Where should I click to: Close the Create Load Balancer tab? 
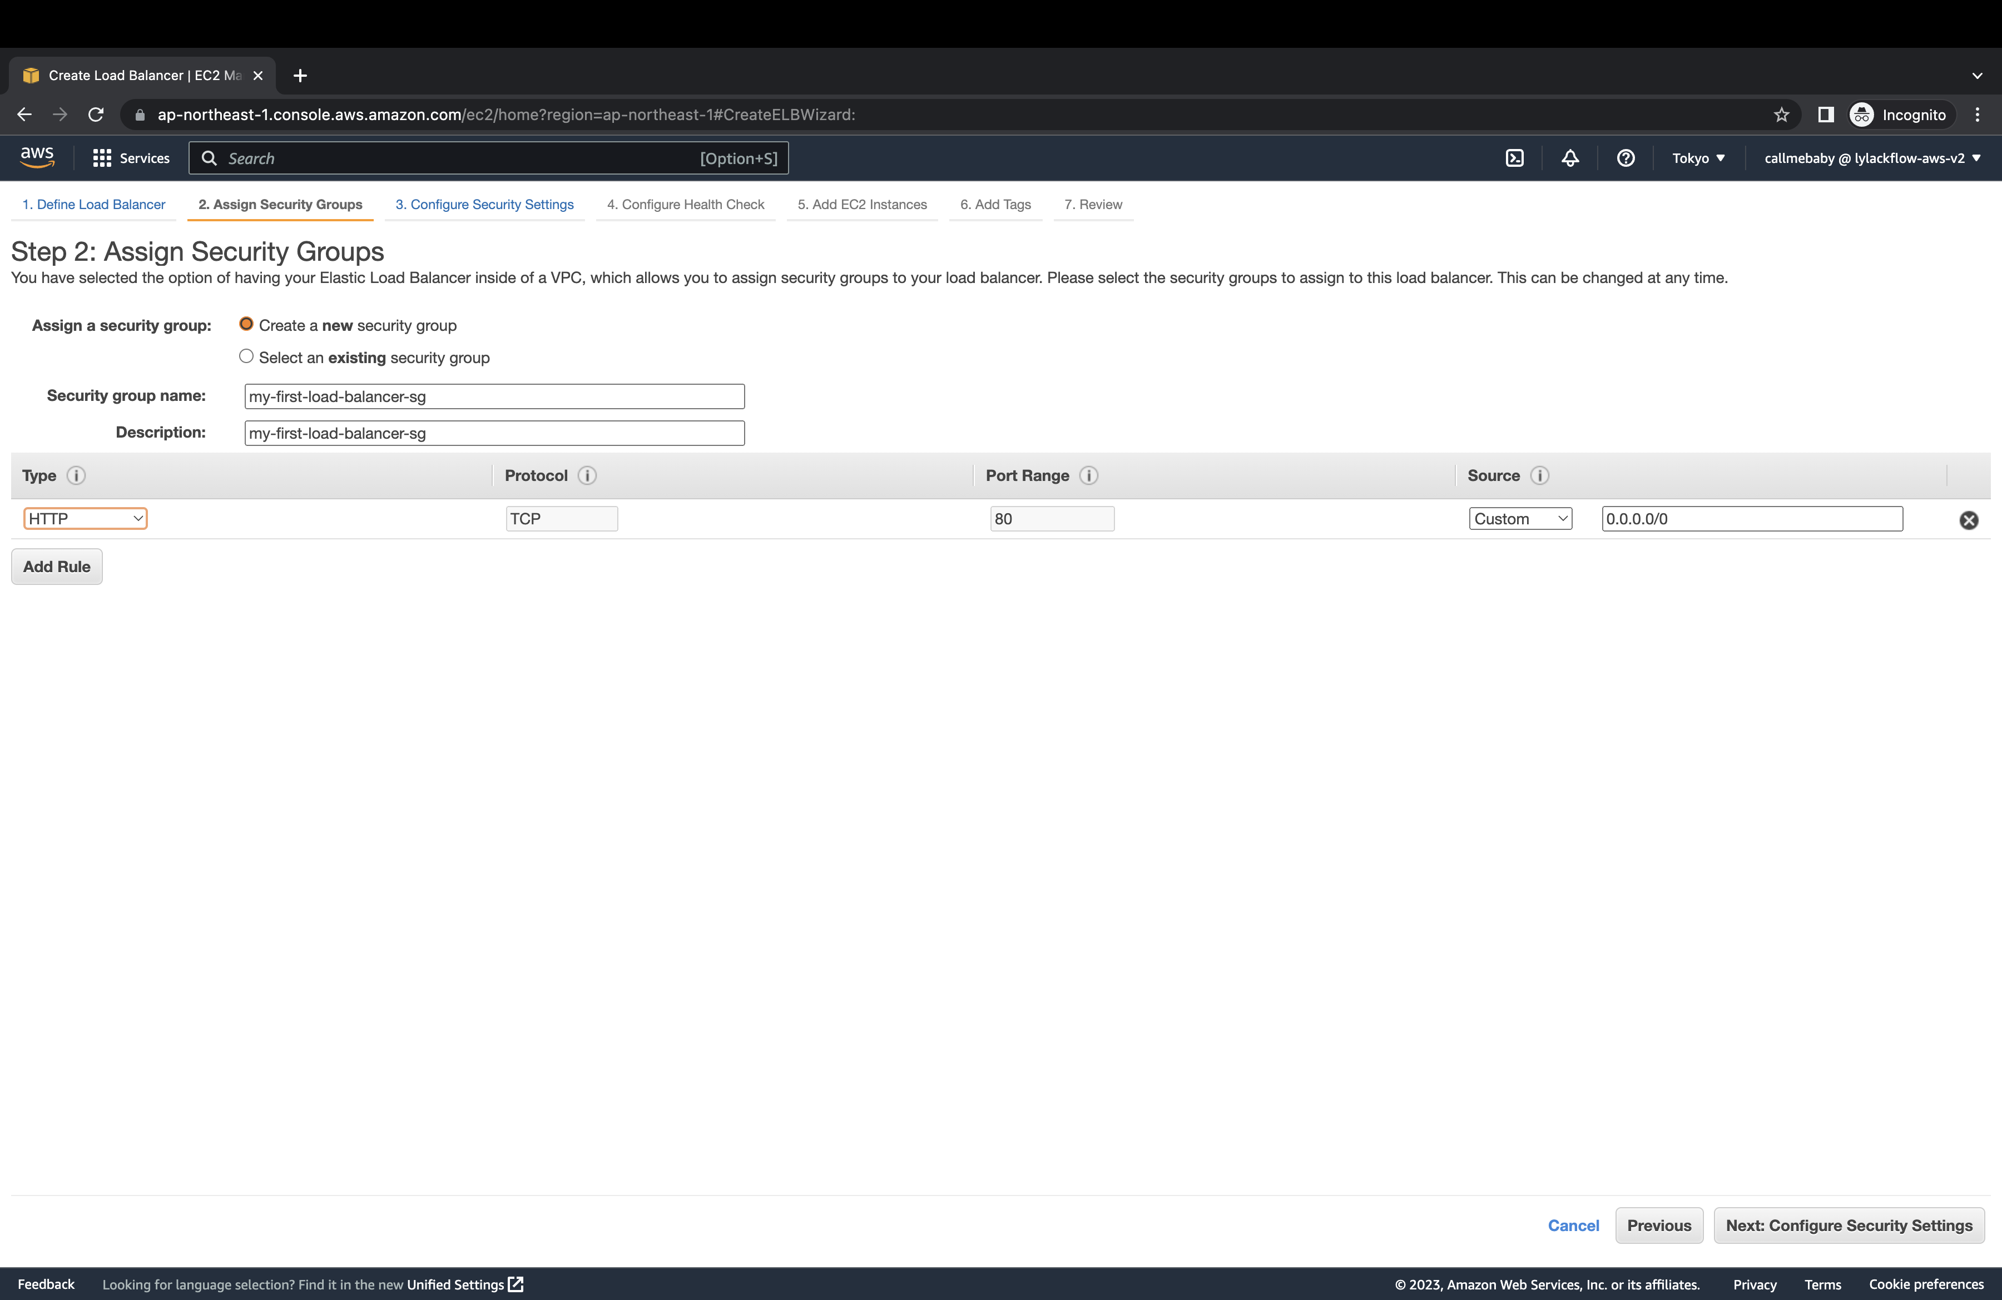pyautogui.click(x=258, y=76)
